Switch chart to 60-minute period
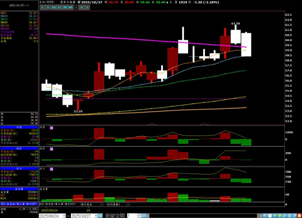The image size is (302, 218). coord(71,7)
